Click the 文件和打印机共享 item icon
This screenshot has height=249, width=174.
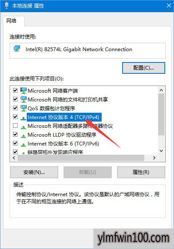(23, 99)
